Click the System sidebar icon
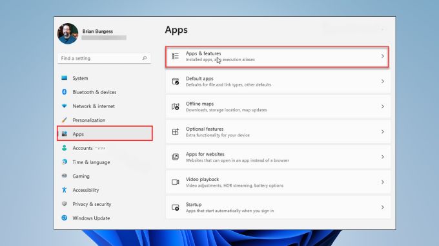439x246 pixels. (64, 78)
